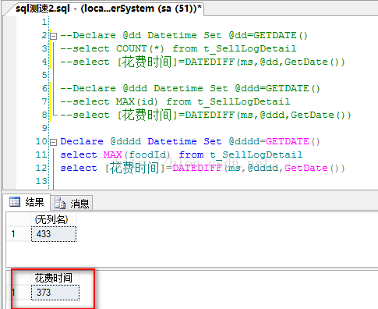Viewport: 378px width, 309px height.
Task: Click the @dddd variable on line 10
Action: 125,141
